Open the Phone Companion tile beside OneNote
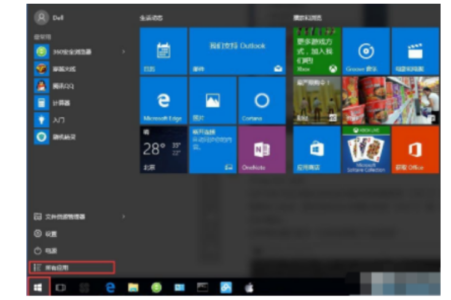451x300 pixels. tap(213, 150)
